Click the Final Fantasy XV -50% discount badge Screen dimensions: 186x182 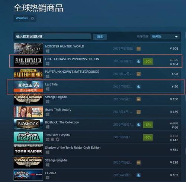pos(148,62)
